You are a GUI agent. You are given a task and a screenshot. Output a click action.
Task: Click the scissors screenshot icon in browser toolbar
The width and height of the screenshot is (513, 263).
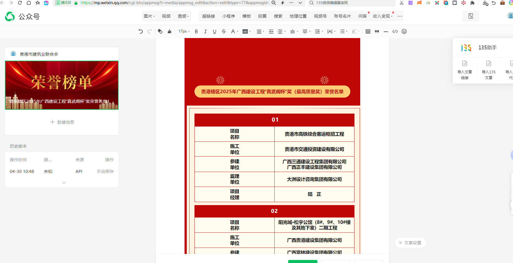[402, 3]
